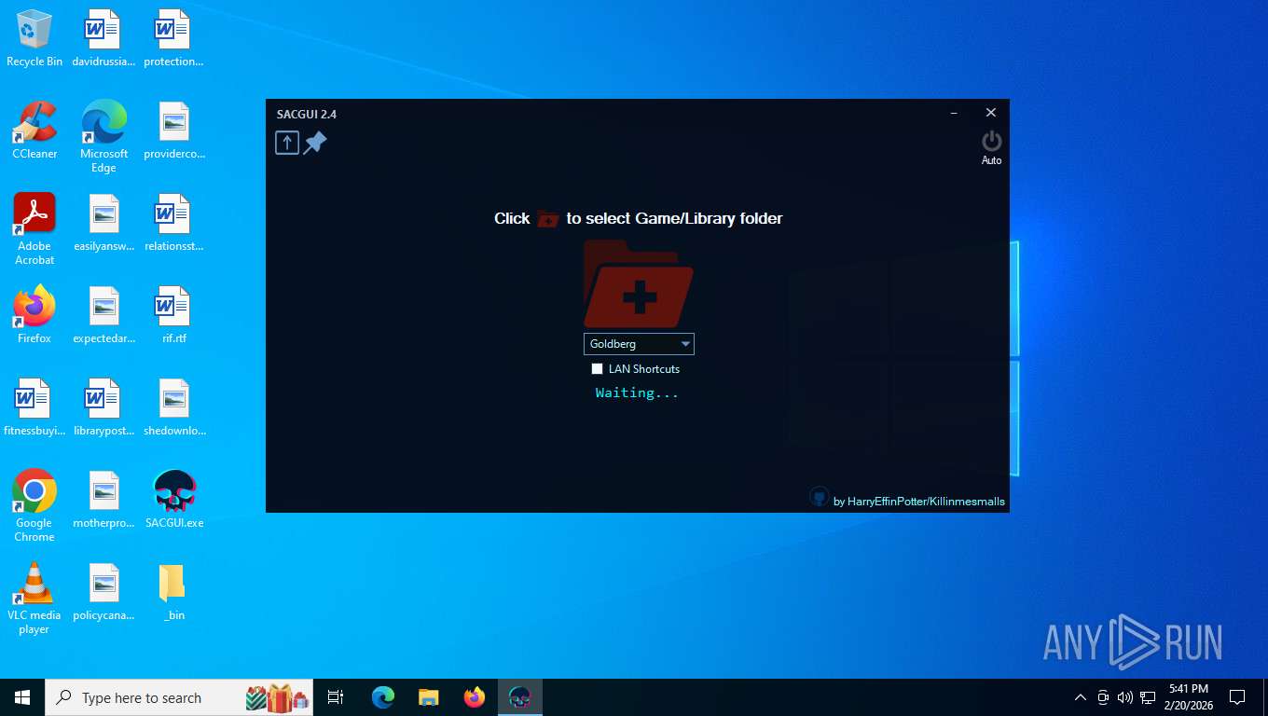
Task: Click the 'Waiting...' status text
Action: tap(638, 393)
